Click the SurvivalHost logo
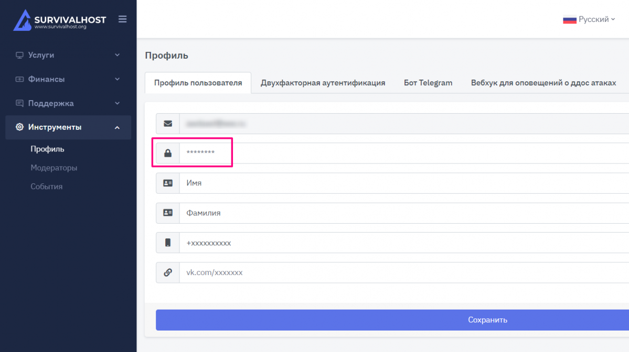 [59, 20]
